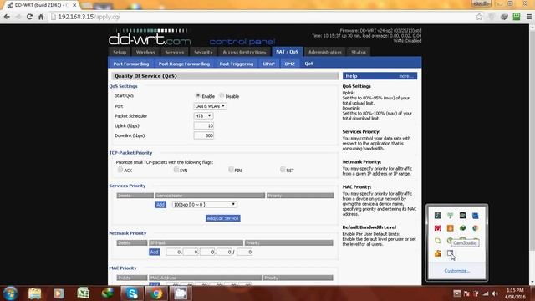Open the taskbar clock and date

(x=515, y=293)
